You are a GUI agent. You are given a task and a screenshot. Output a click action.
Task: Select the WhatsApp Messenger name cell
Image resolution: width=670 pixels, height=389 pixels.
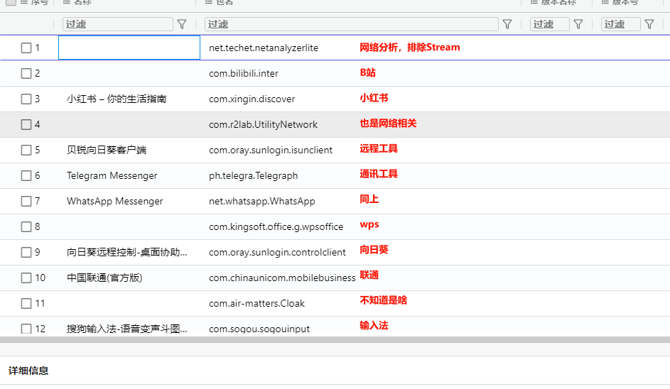coord(114,201)
